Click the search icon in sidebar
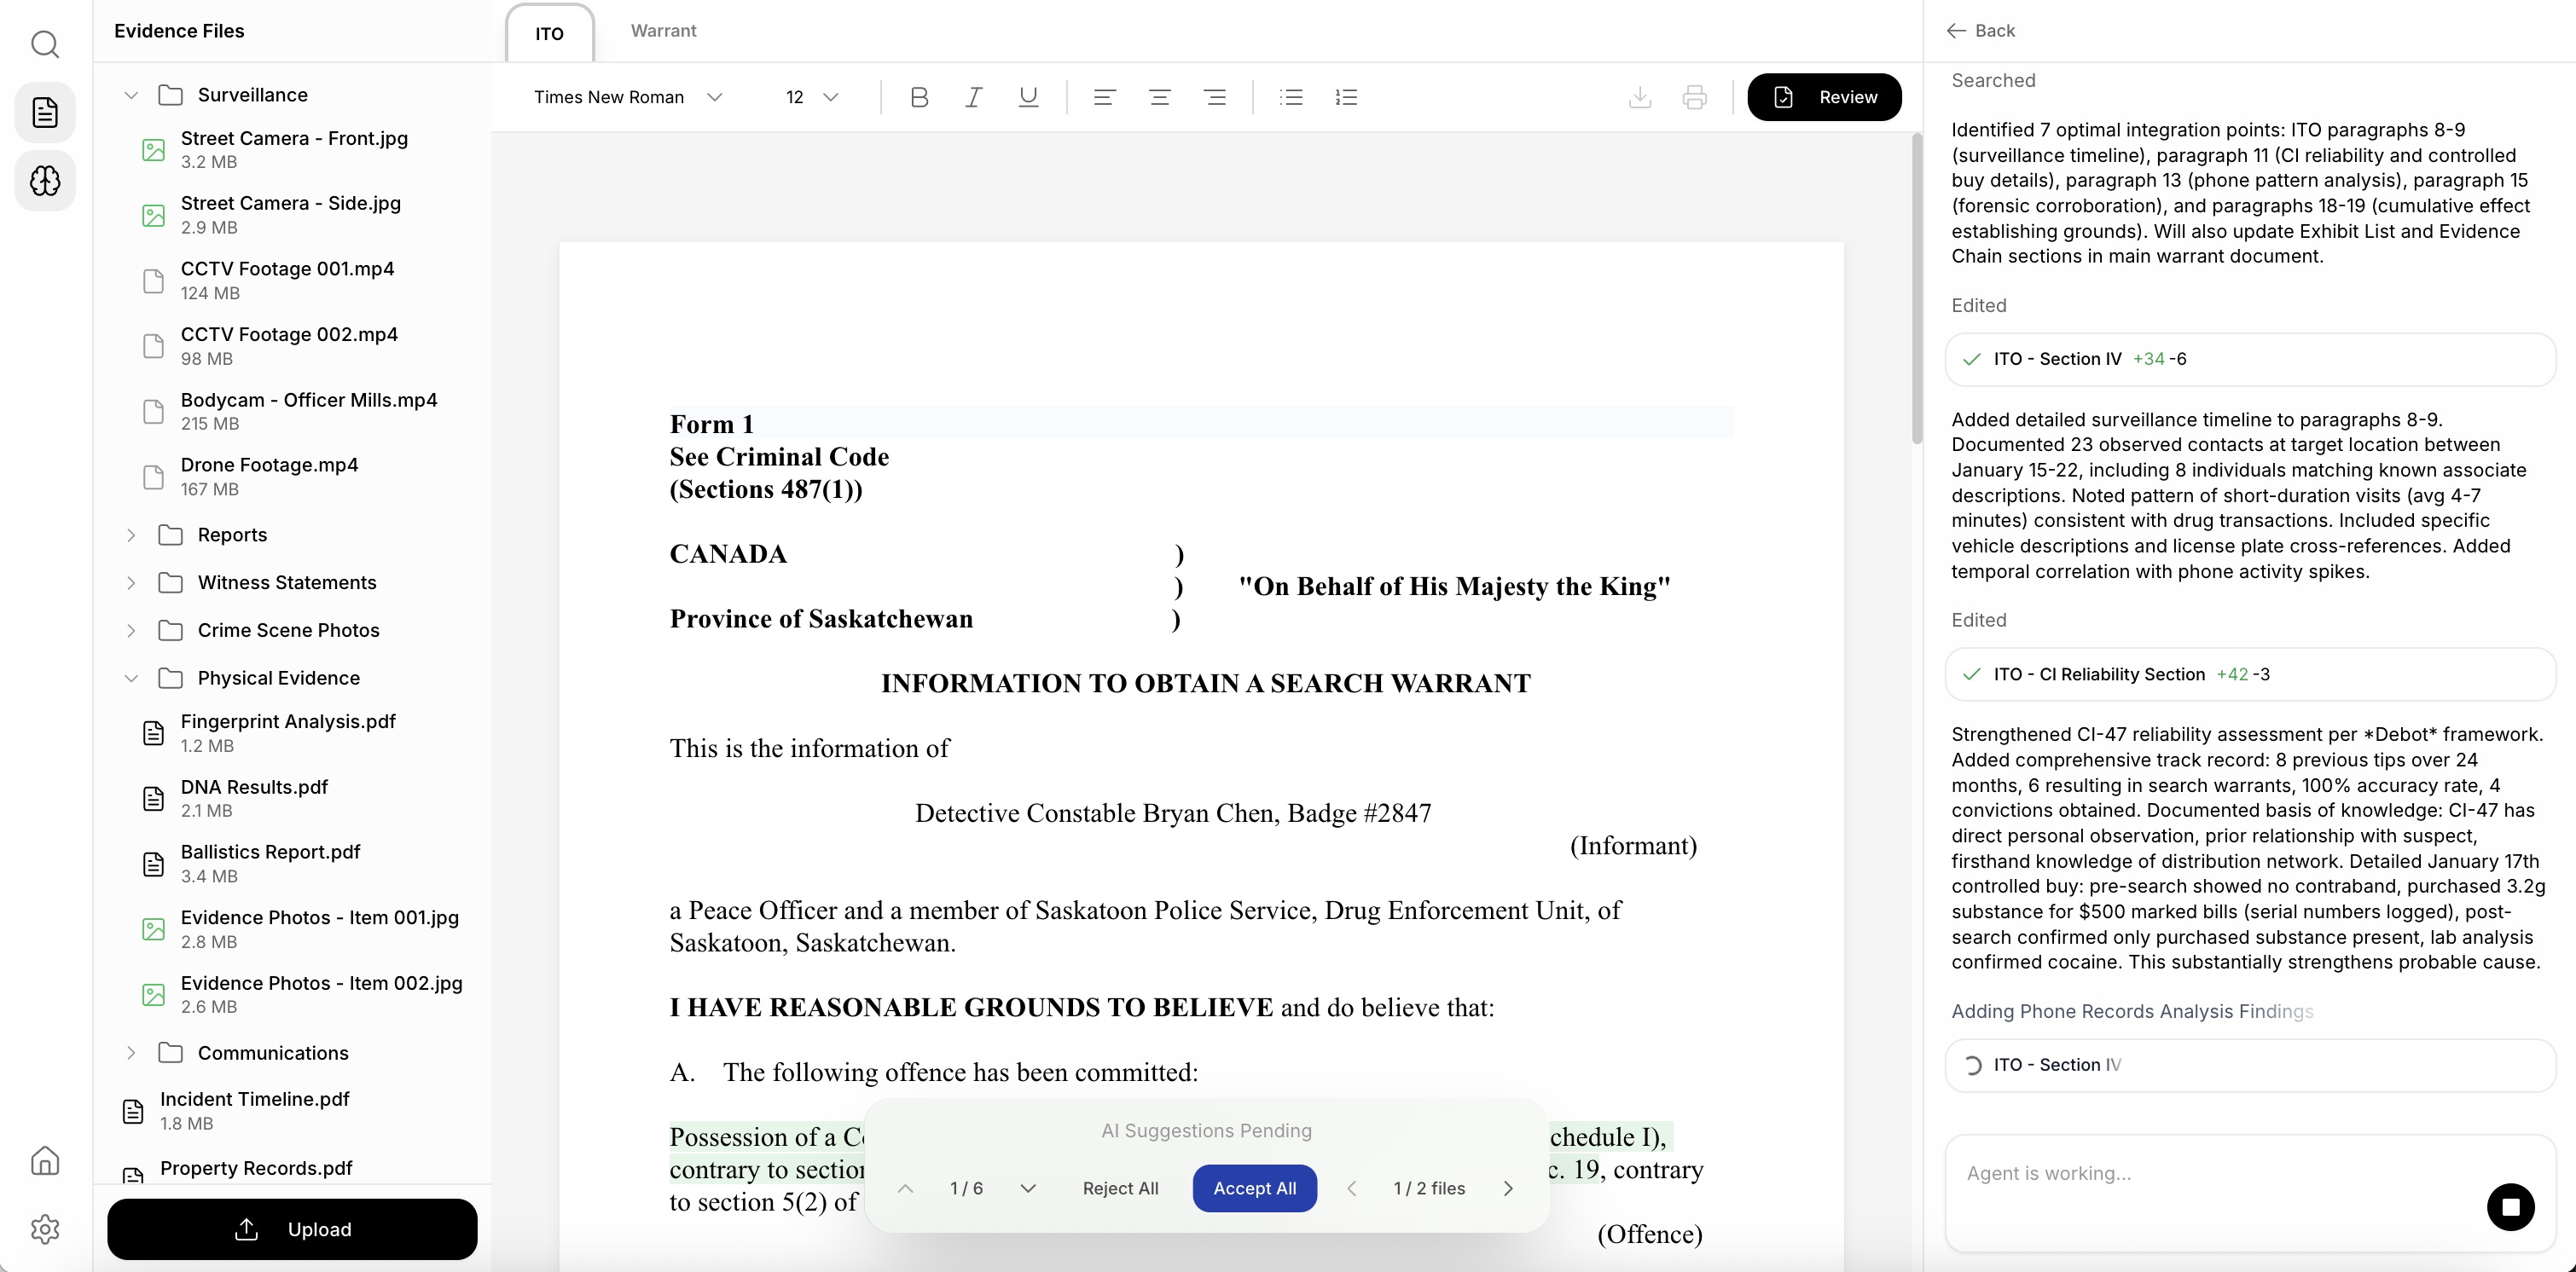 click(45, 44)
